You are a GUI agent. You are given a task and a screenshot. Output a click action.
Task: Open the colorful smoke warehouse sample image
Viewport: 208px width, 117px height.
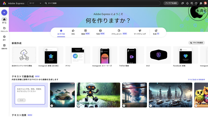coord(135,95)
